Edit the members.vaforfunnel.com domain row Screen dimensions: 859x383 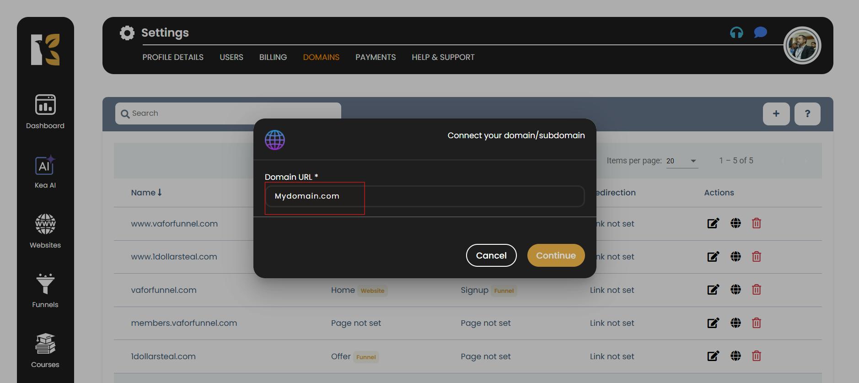[x=713, y=323]
